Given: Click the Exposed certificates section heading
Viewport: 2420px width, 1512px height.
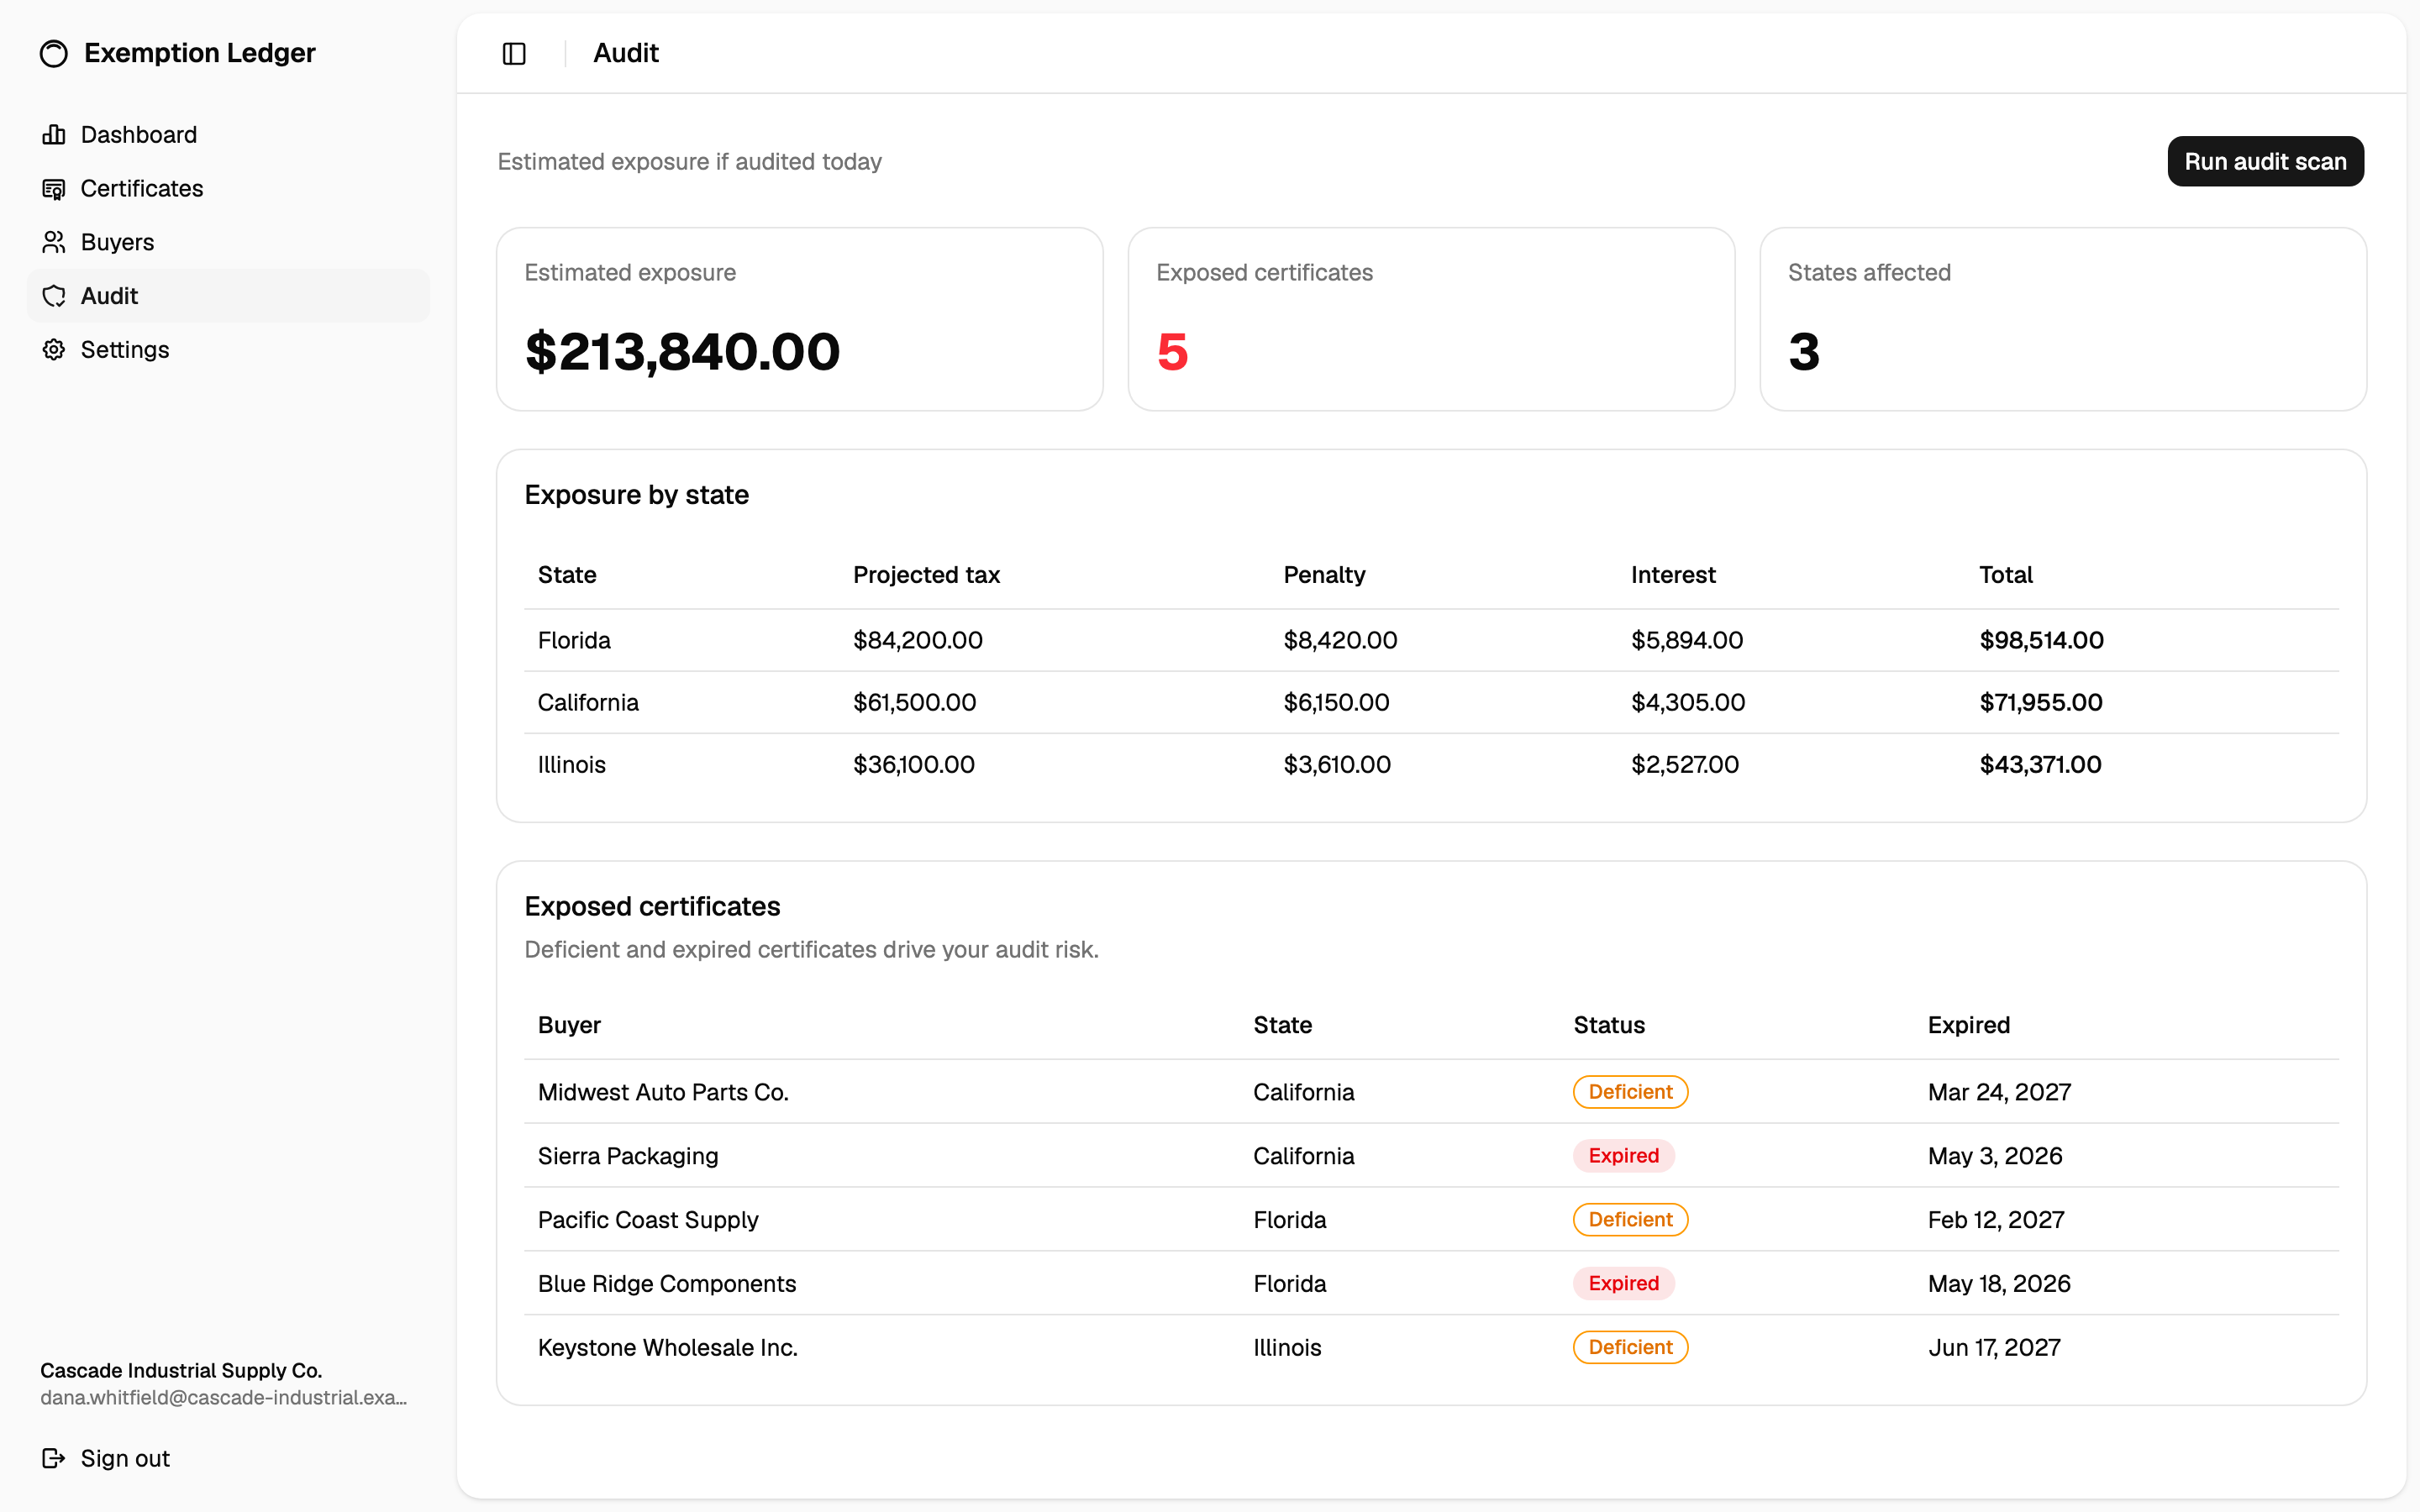Looking at the screenshot, I should click(x=652, y=906).
